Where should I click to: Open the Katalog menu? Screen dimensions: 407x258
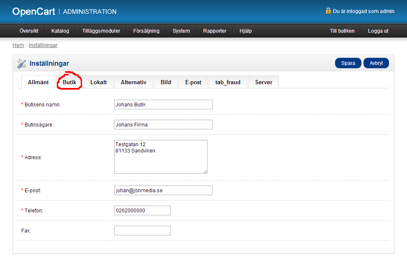(x=60, y=31)
